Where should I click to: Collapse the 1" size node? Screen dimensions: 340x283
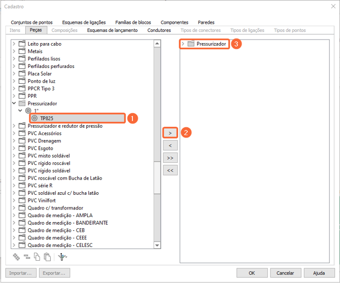coord(20,111)
